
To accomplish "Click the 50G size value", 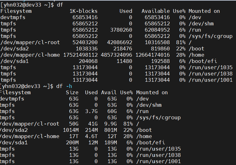I will click(x=74, y=124).
